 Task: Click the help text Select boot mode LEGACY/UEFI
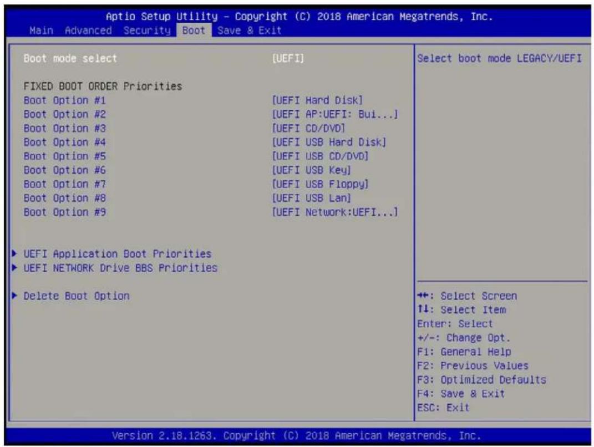[499, 58]
